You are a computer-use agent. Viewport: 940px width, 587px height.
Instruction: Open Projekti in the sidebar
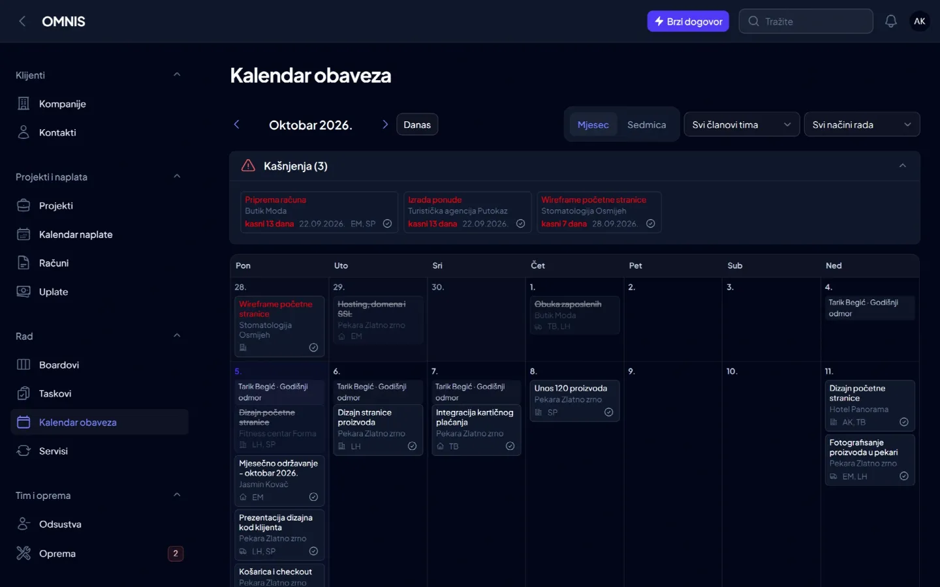(x=99, y=205)
